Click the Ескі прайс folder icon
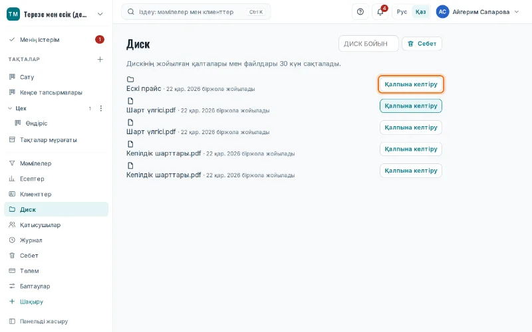This screenshot has height=332, width=532. pyautogui.click(x=130, y=79)
